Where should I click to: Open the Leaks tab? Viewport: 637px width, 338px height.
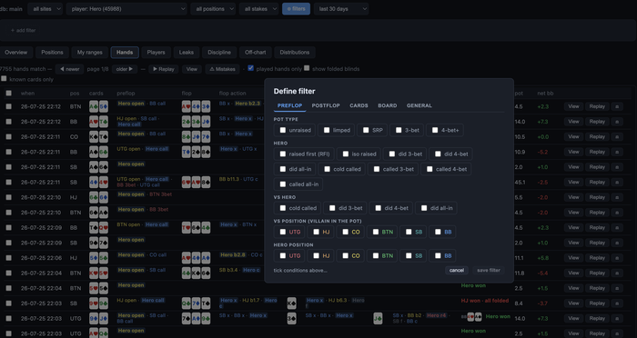pos(187,53)
